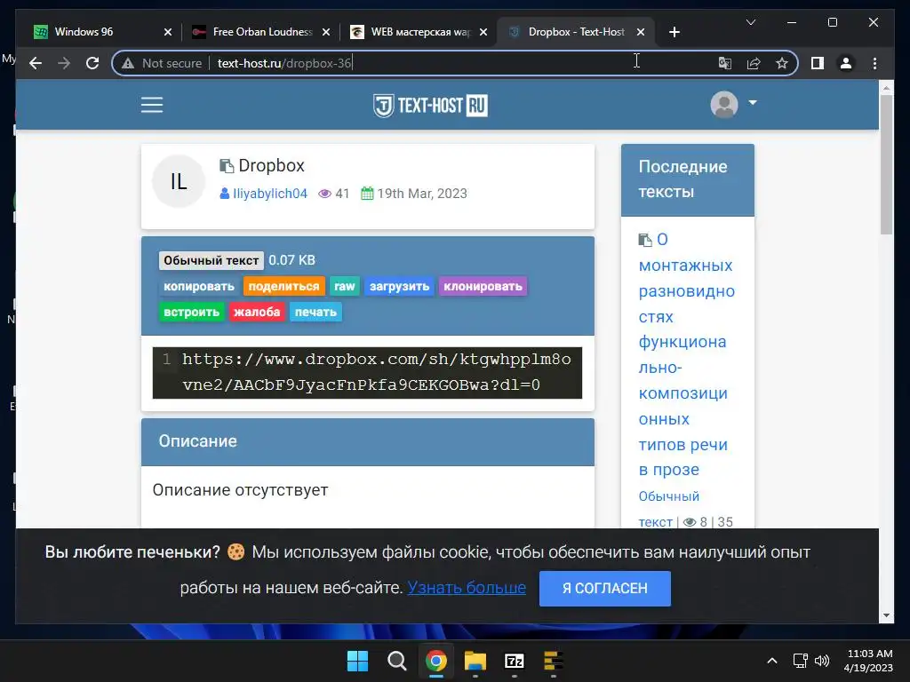This screenshot has height=682, width=910.
Task: Switch to Free Orban Loudness tab
Action: 262,32
